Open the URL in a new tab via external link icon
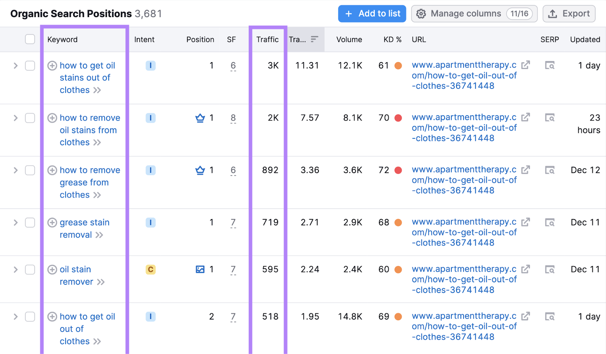 pyautogui.click(x=526, y=65)
